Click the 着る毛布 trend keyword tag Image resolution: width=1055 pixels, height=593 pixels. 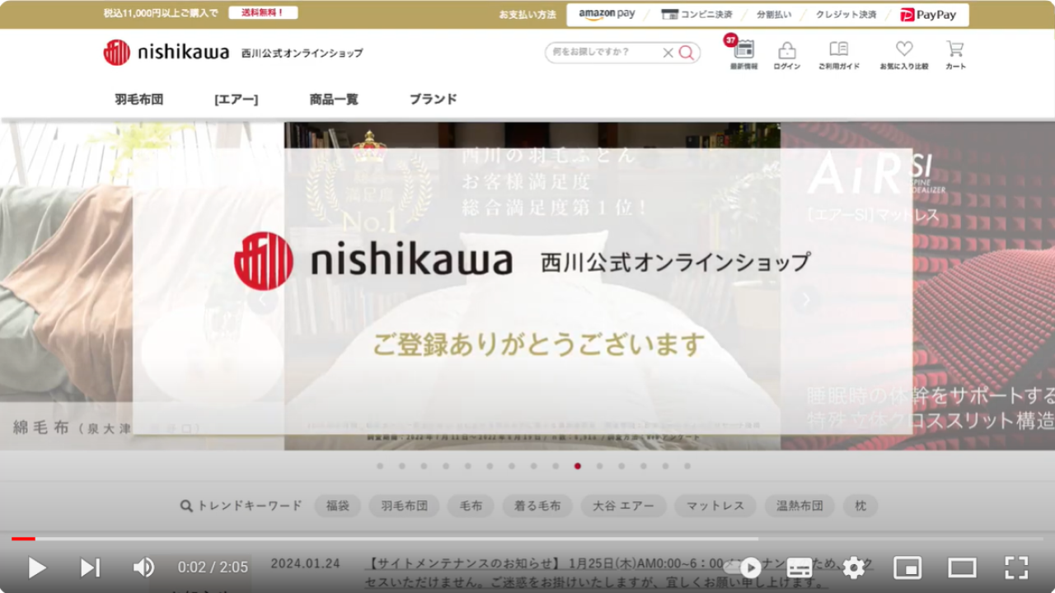click(537, 506)
